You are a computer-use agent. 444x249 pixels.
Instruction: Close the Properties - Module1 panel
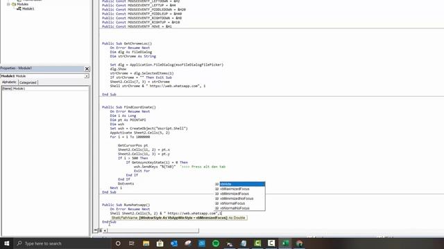87,68
